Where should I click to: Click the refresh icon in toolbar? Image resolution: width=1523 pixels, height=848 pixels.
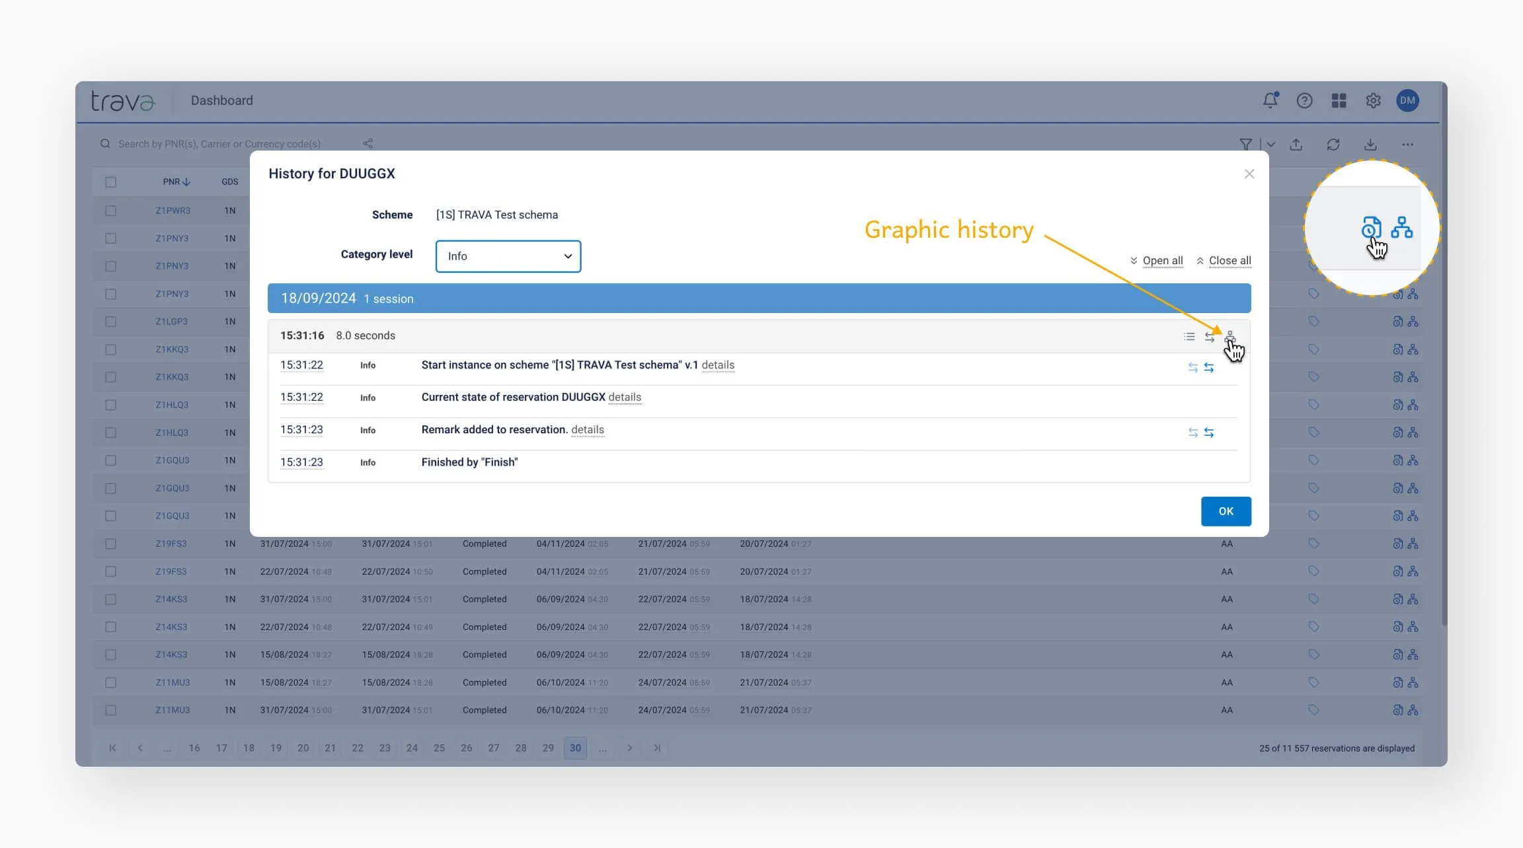click(1333, 144)
